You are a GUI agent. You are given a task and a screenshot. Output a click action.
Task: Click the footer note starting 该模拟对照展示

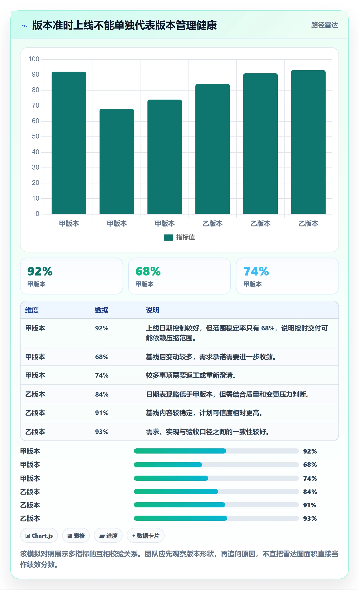point(179,559)
